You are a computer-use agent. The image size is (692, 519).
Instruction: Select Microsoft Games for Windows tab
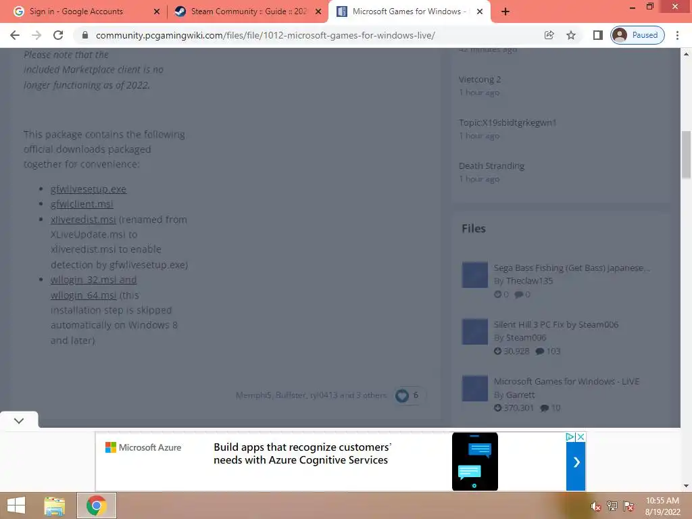[409, 11]
